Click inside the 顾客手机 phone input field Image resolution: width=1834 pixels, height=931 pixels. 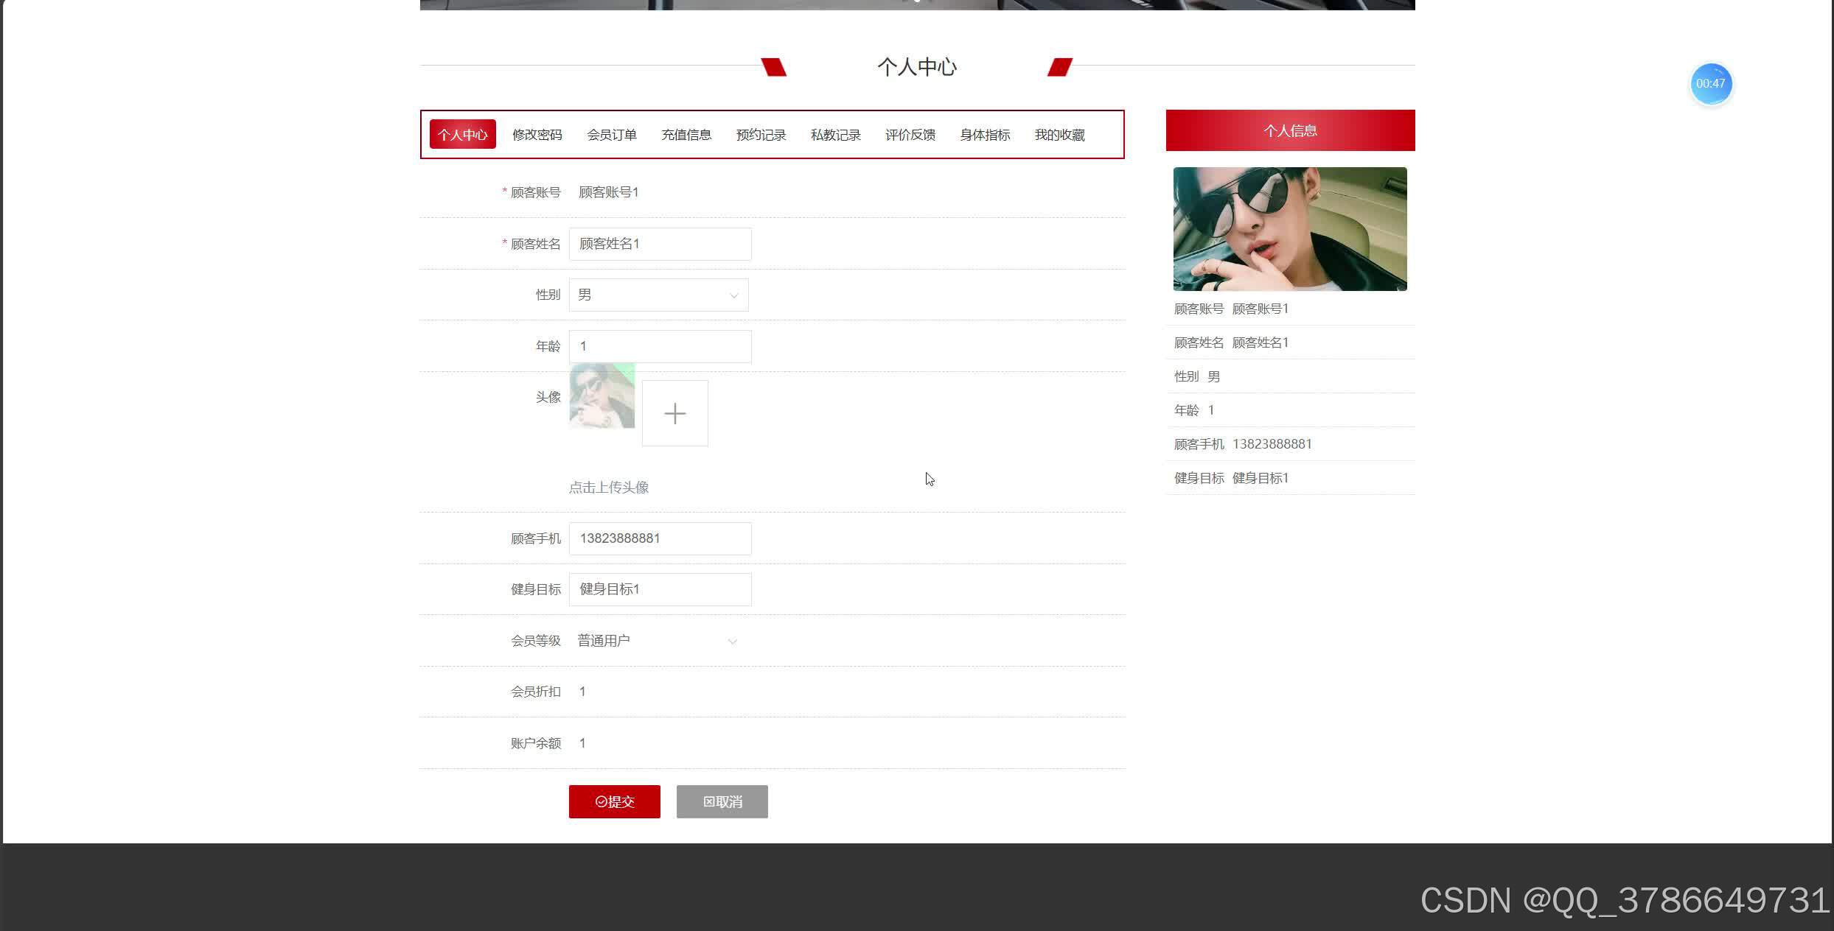point(660,538)
